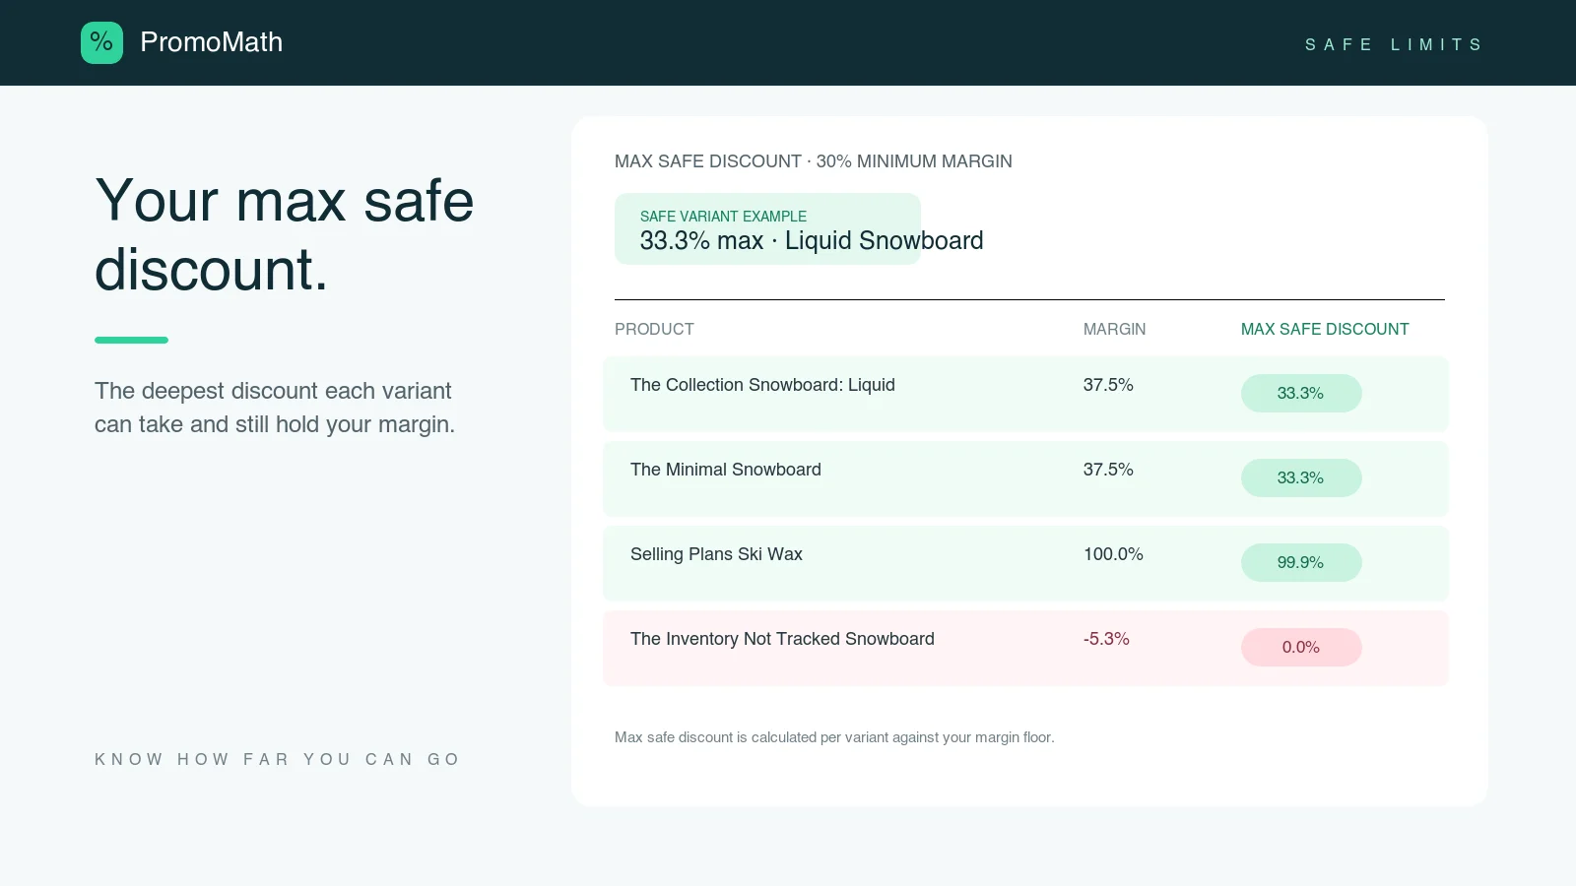
Task: Click the "33.3% max · Liquid Snowboard" example
Action: pyautogui.click(x=812, y=241)
